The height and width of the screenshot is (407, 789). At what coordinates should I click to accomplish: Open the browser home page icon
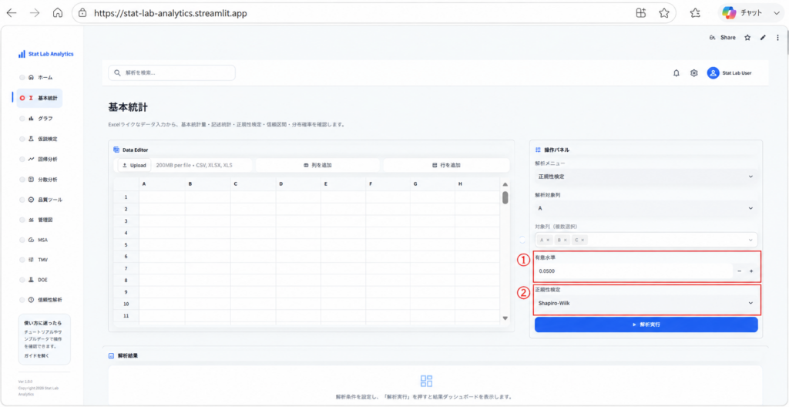(57, 14)
